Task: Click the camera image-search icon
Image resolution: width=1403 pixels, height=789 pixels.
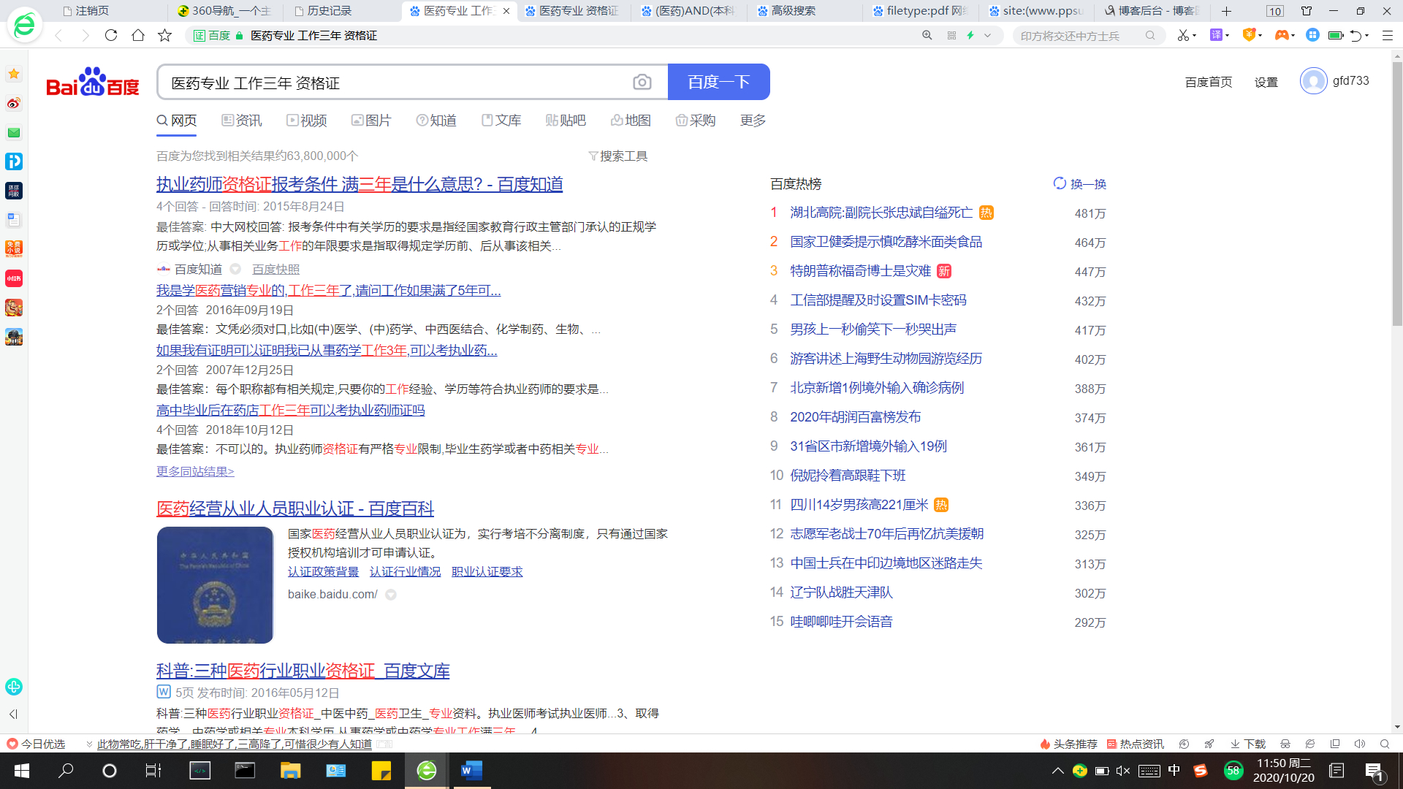Action: tap(642, 83)
